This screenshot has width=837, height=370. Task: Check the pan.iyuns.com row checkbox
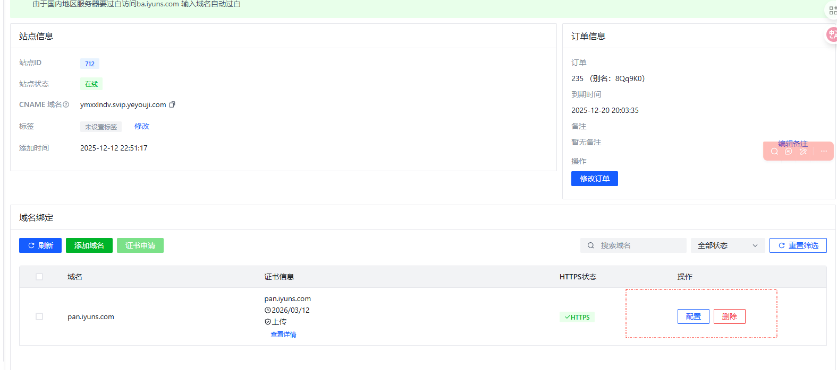(39, 316)
